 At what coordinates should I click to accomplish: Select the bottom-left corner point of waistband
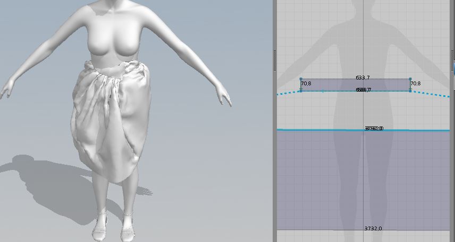[301, 91]
